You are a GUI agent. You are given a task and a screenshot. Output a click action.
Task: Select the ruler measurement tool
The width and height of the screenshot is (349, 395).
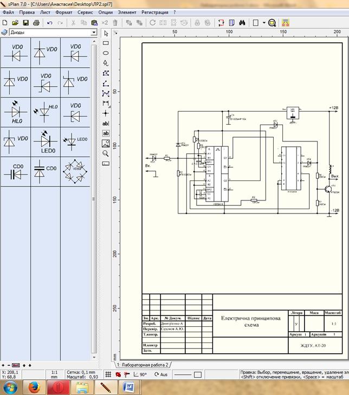(106, 164)
